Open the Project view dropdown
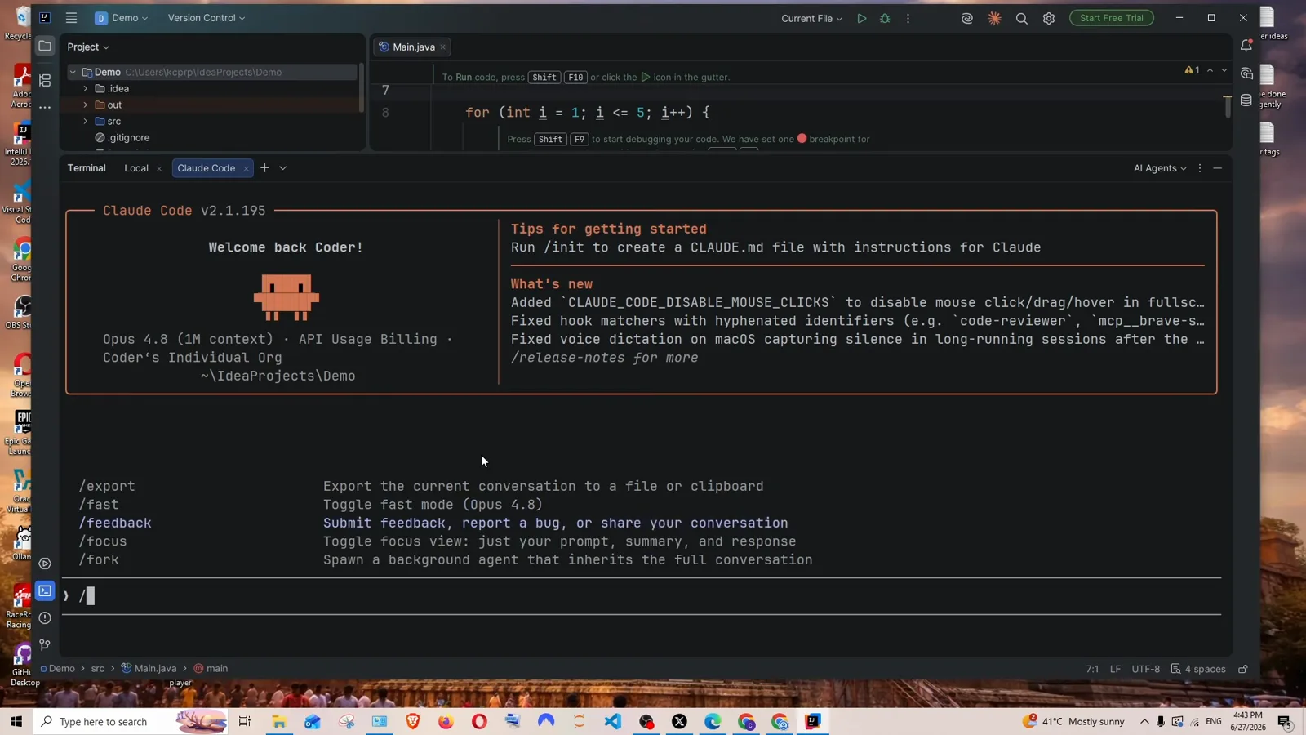Viewport: 1306px width, 735px height. click(x=88, y=47)
